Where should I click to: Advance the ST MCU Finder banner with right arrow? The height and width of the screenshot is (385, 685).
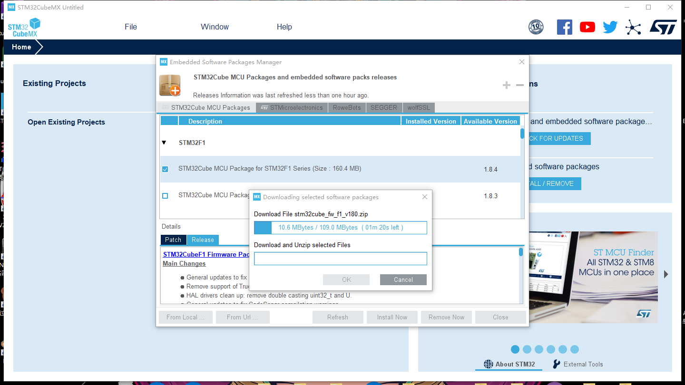pyautogui.click(x=666, y=274)
